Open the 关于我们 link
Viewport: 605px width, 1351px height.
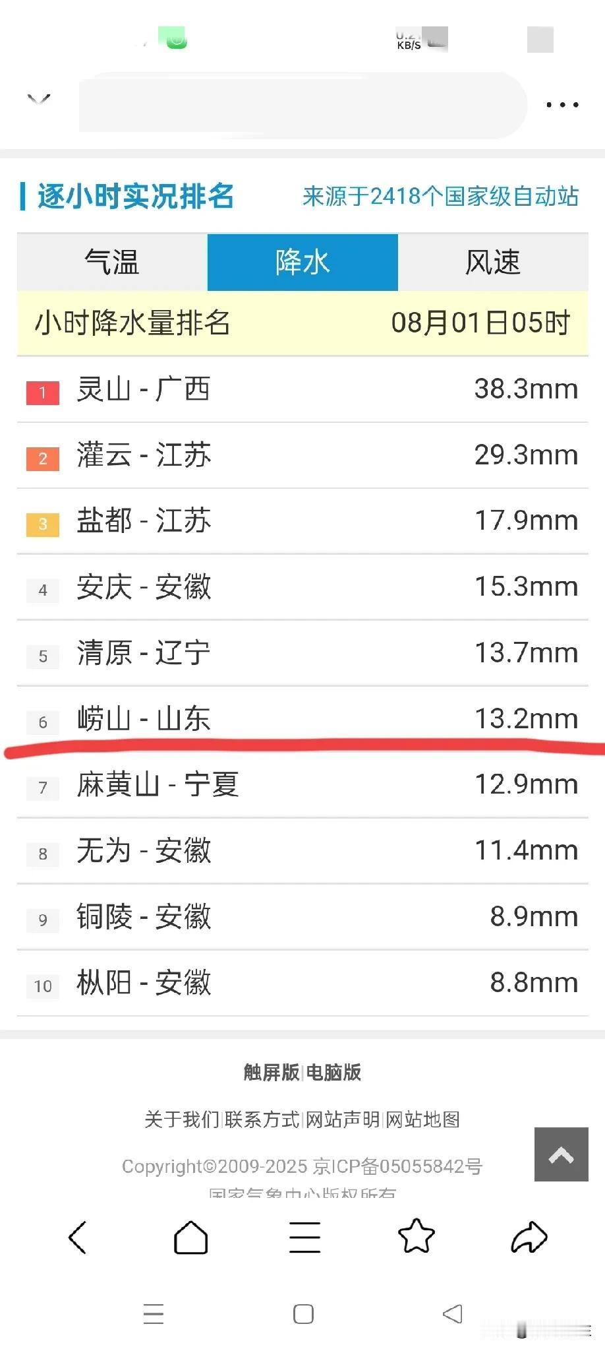(x=182, y=1119)
